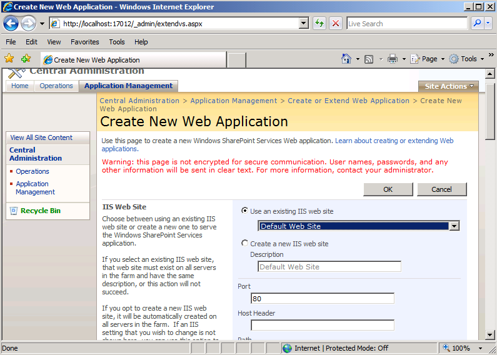The width and height of the screenshot is (497, 355).
Task: Open Application Management in left sidebar
Action: click(x=35, y=188)
